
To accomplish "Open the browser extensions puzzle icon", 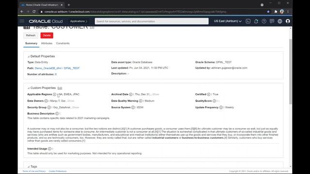I will [276, 12].
